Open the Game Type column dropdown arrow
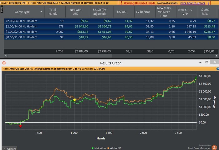Viewport: 219px width, 150px height. tap(41, 12)
